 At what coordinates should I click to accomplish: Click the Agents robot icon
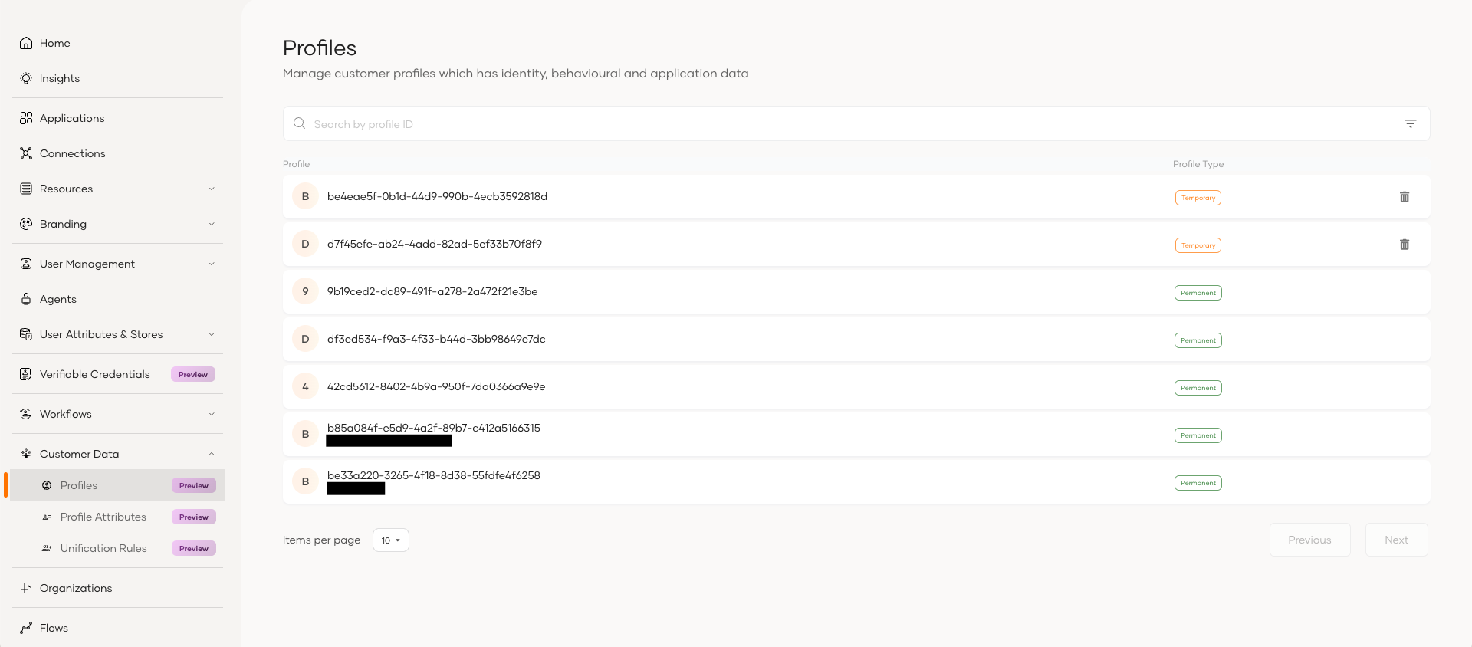(x=26, y=299)
